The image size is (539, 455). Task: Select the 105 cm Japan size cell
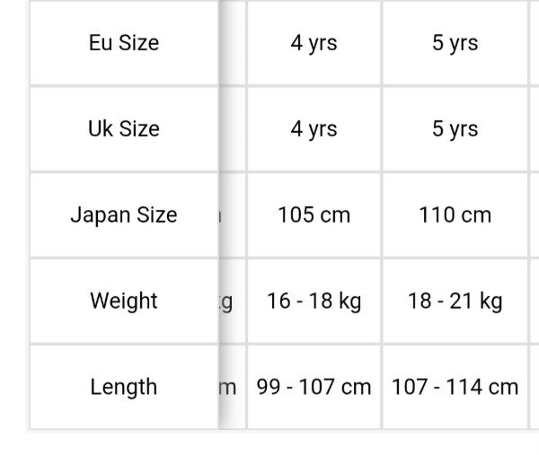[x=314, y=214]
